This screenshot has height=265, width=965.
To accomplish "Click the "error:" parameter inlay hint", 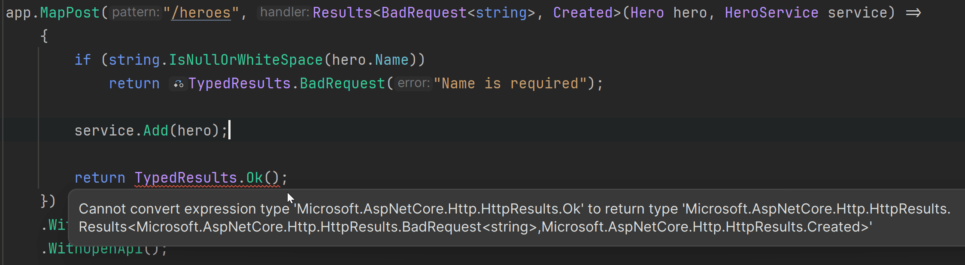I will coord(413,83).
